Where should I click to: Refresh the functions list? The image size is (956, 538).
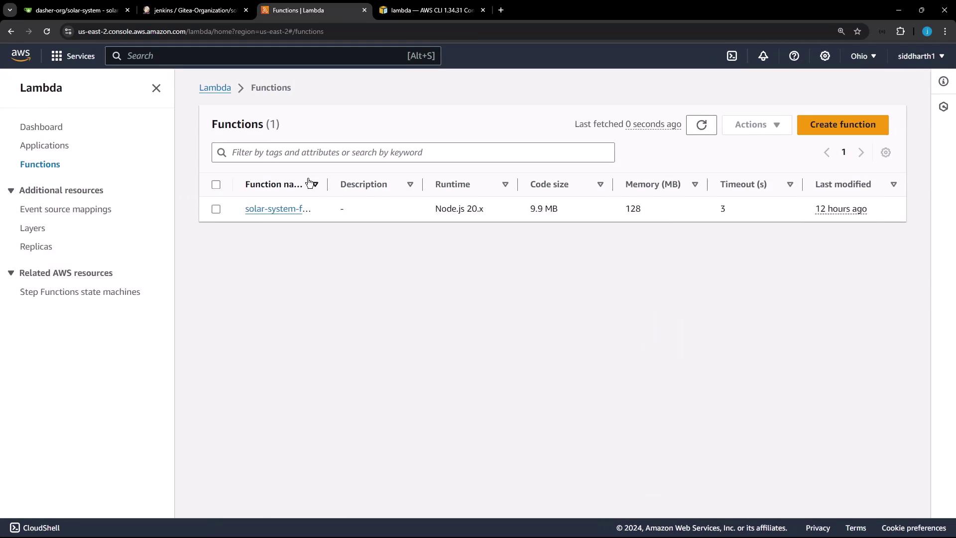point(701,125)
